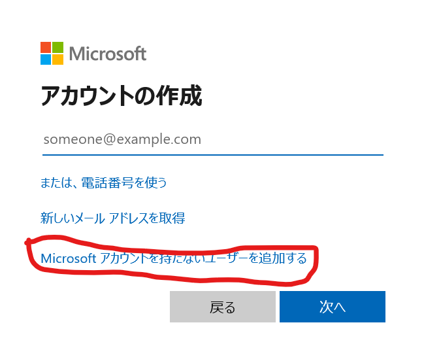Click the Microsoft wordmark text

tap(108, 54)
